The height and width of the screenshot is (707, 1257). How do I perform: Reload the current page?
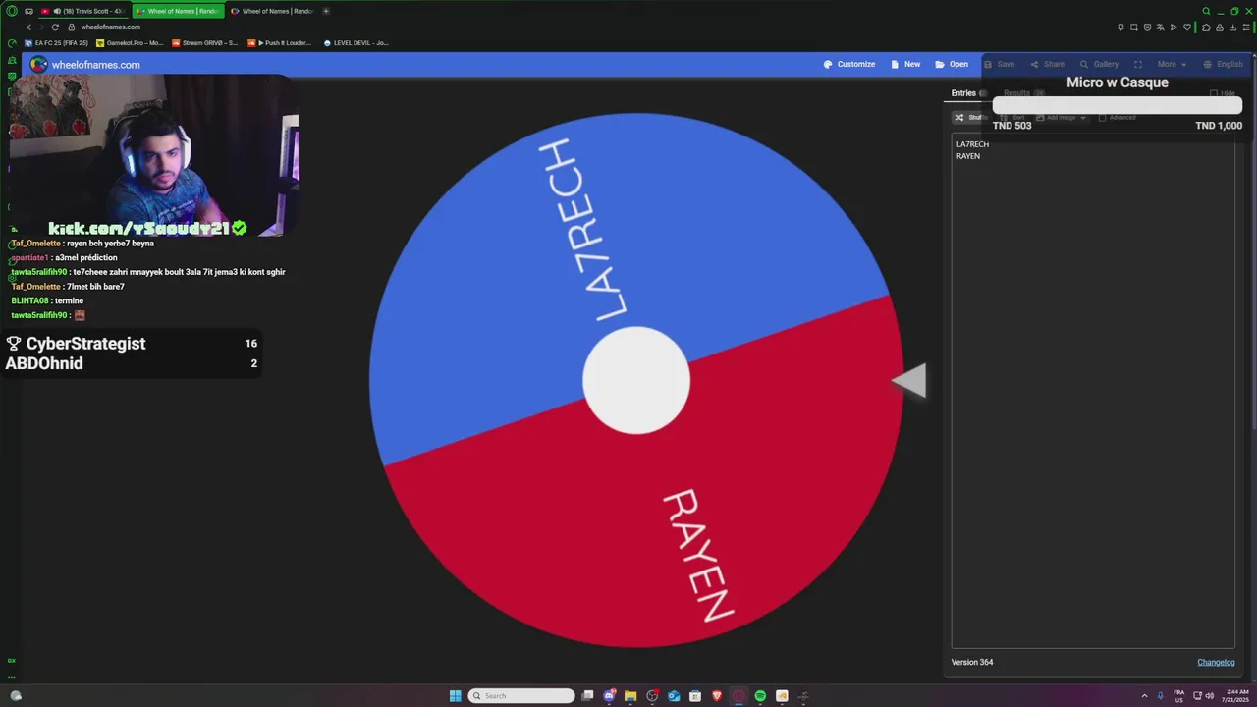click(x=55, y=27)
